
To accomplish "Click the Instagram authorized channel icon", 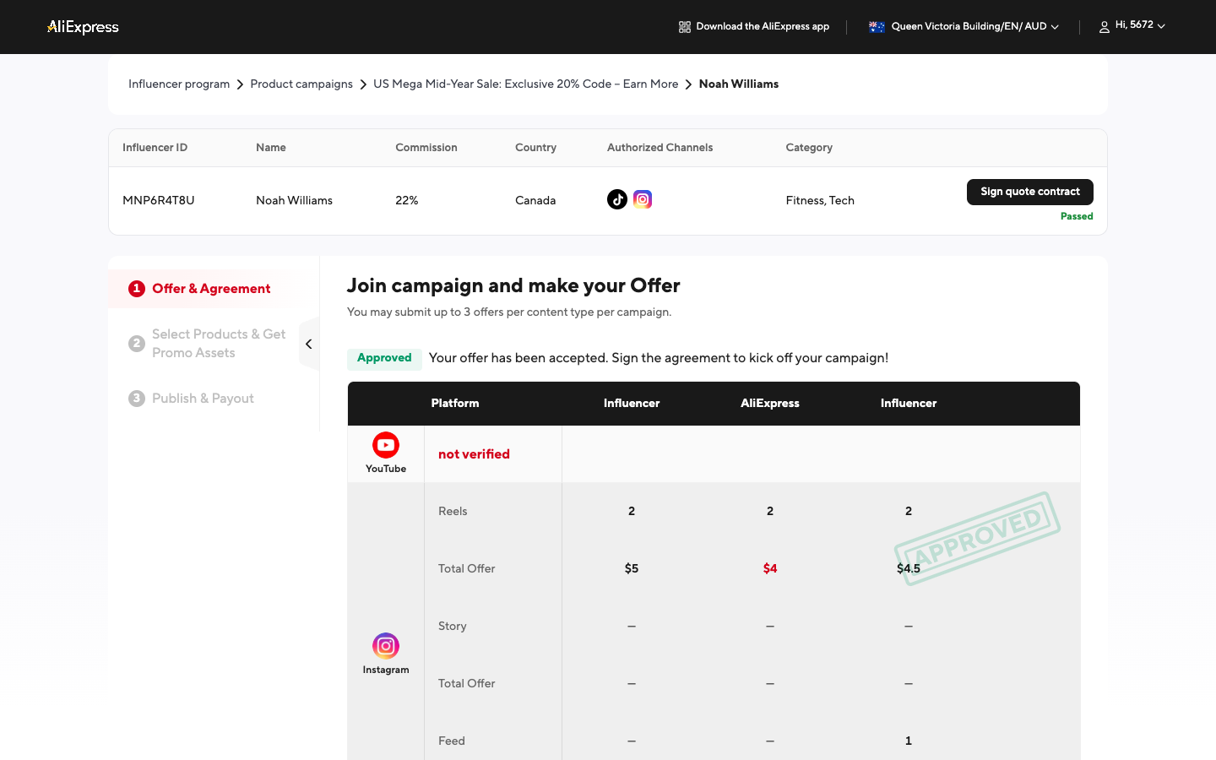I will point(643,199).
